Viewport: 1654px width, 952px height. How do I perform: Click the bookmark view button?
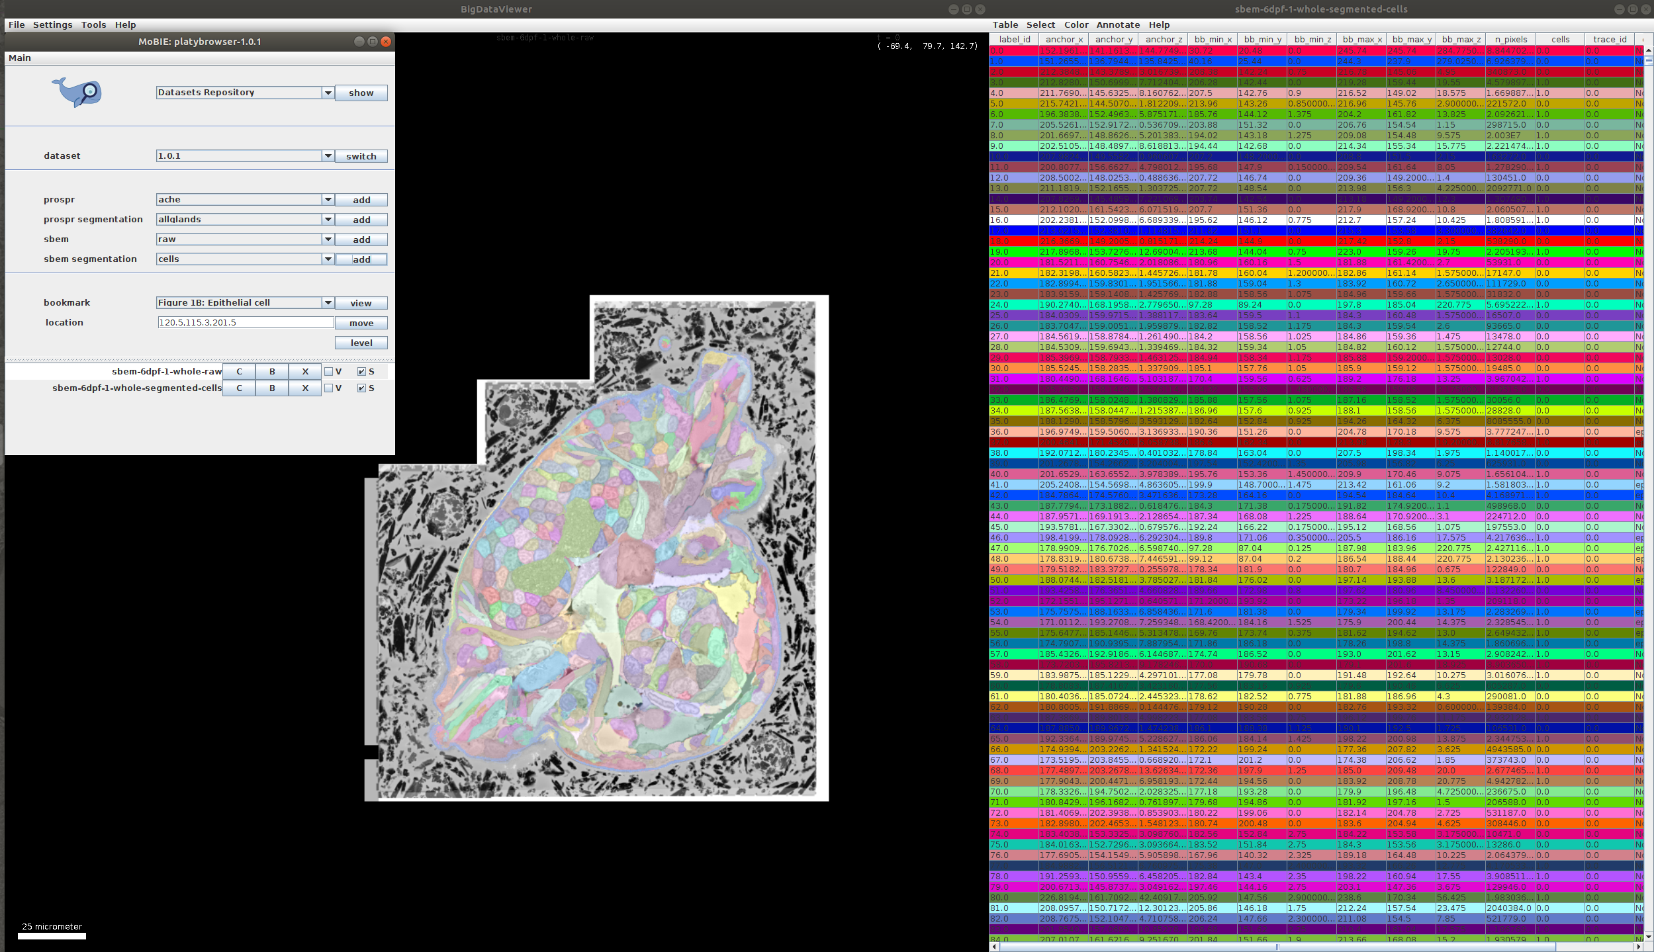pos(361,303)
